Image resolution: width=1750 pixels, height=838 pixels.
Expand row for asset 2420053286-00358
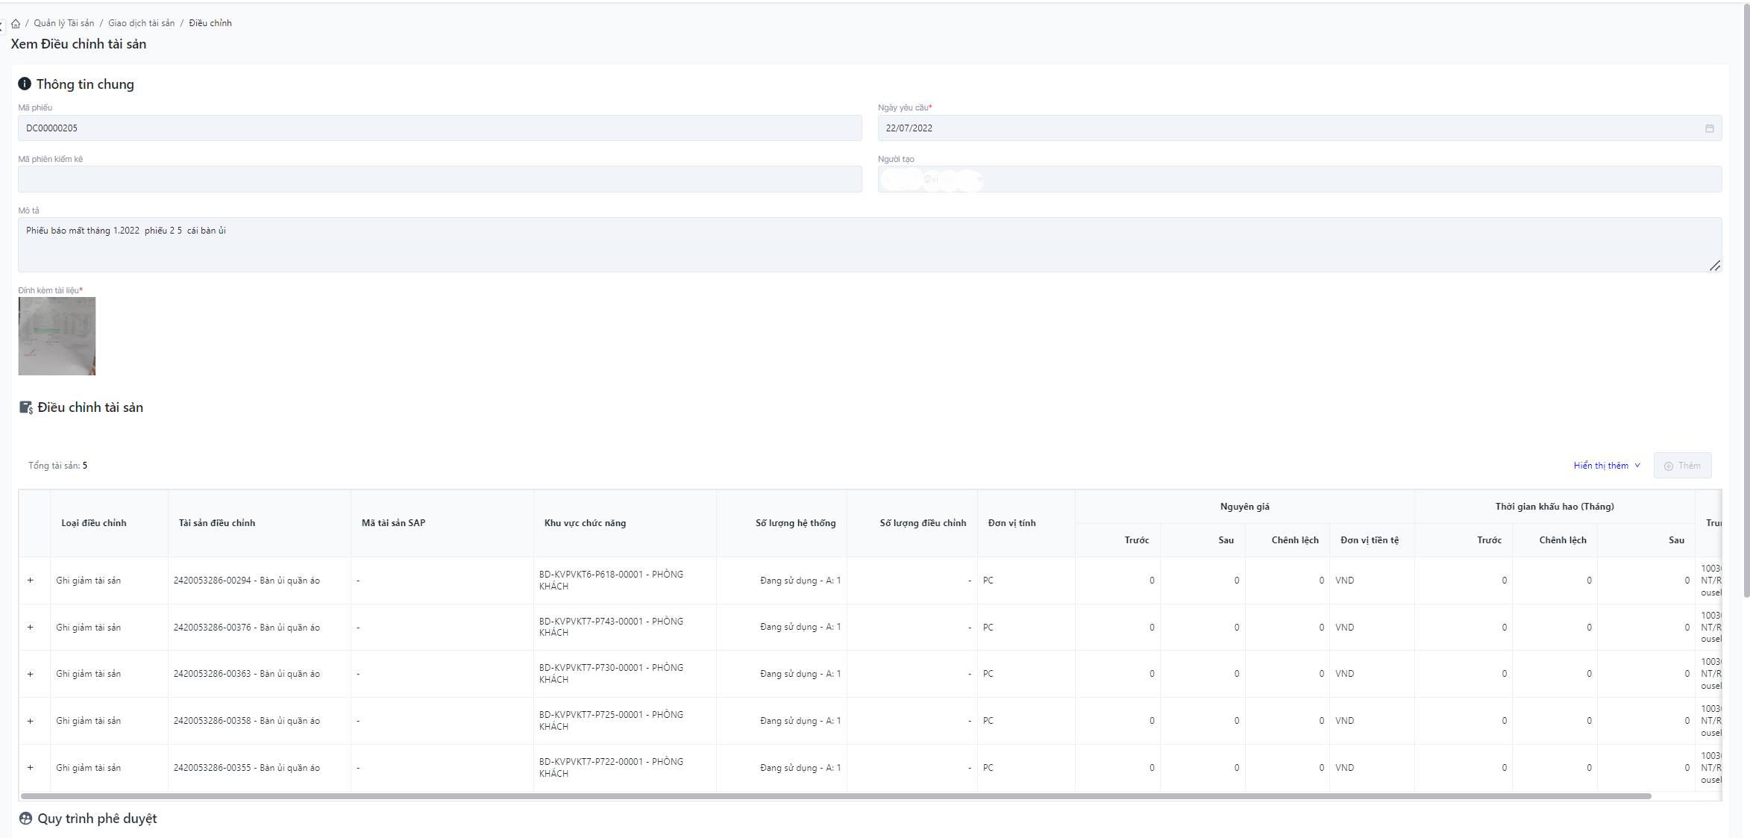[x=31, y=721]
